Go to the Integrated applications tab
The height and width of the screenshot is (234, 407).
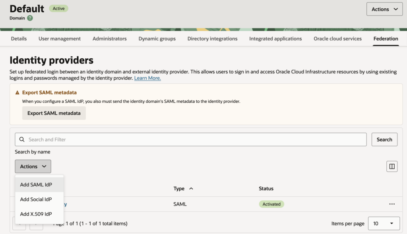[275, 39]
